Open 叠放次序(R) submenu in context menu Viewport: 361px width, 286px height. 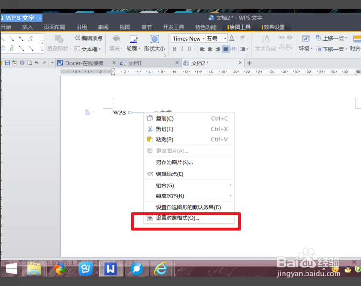189,196
